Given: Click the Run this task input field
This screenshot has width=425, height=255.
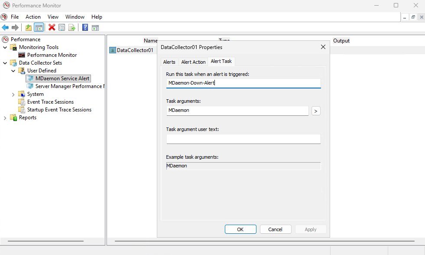Looking at the screenshot, I should pos(243,83).
